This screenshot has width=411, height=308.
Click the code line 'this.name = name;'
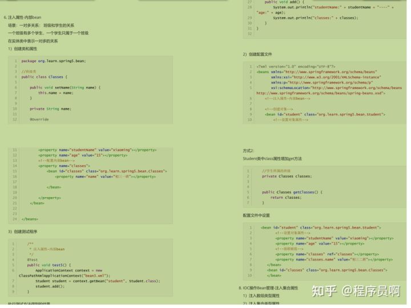[56, 93]
